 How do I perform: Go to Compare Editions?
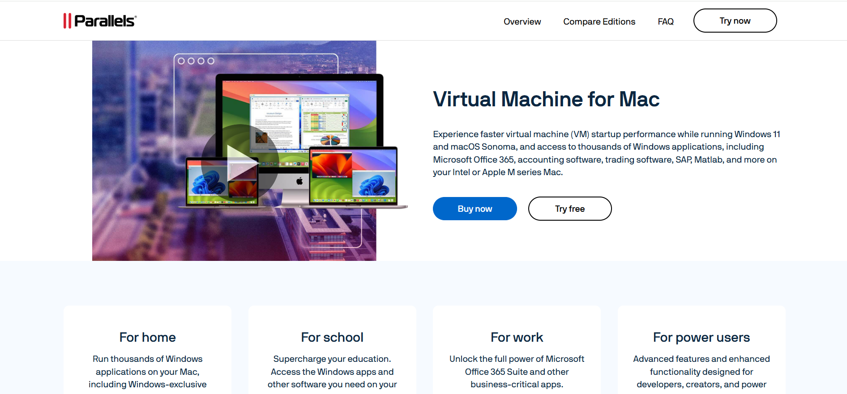pyautogui.click(x=599, y=21)
